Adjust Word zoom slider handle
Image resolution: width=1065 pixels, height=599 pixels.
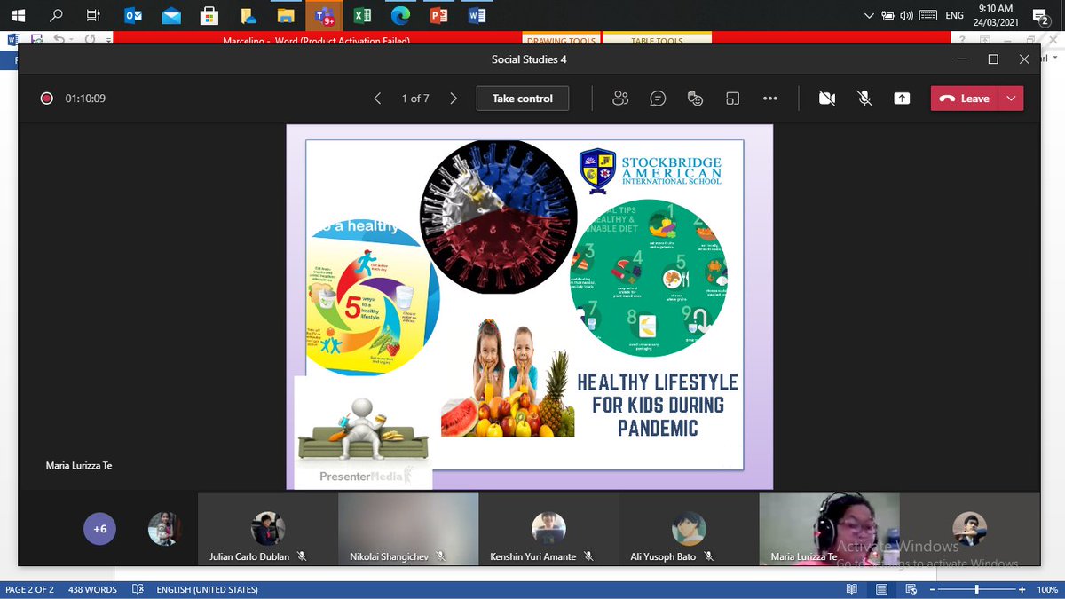[977, 589]
